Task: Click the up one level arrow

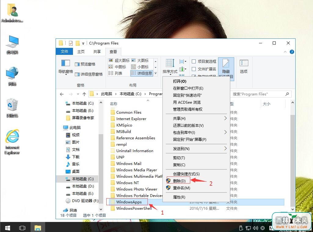Action: click(x=84, y=94)
